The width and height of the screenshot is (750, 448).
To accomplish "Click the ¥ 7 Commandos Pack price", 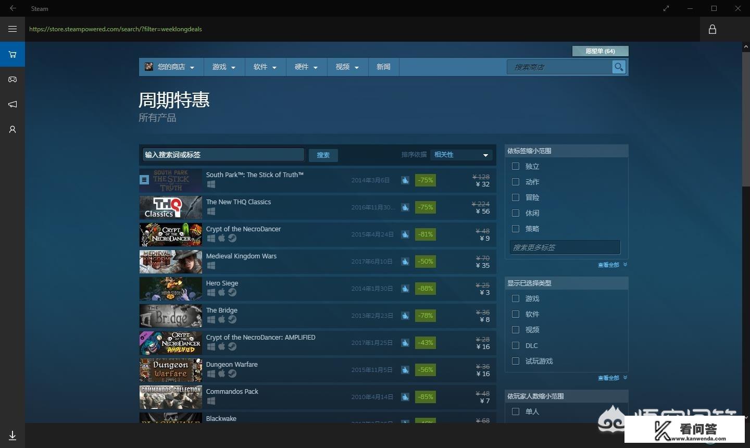I will (x=484, y=401).
